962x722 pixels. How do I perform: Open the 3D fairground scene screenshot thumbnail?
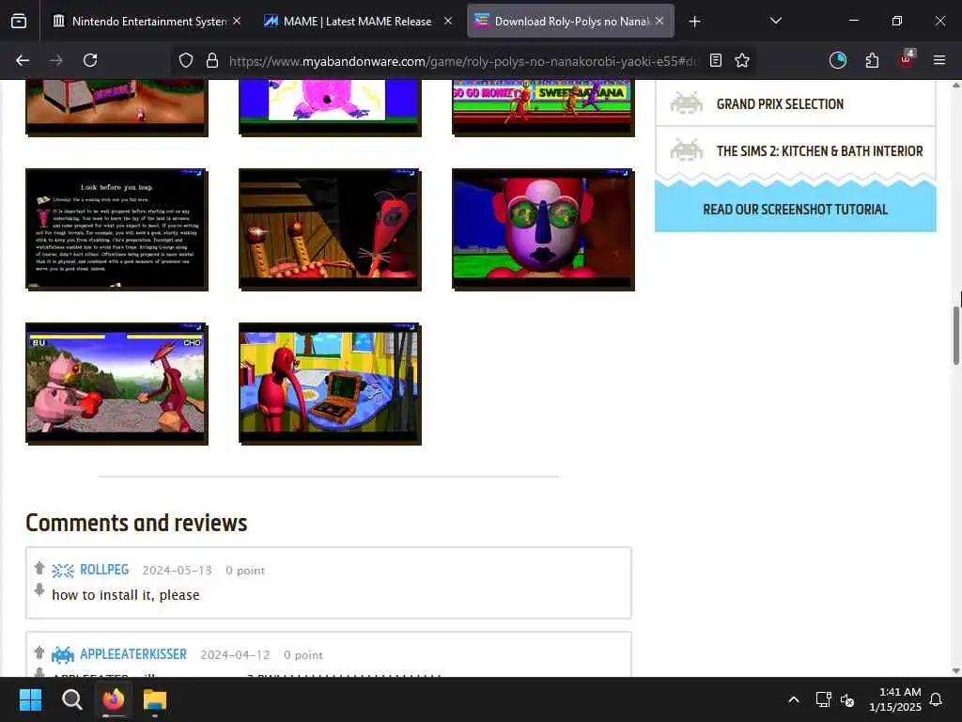coord(116,107)
